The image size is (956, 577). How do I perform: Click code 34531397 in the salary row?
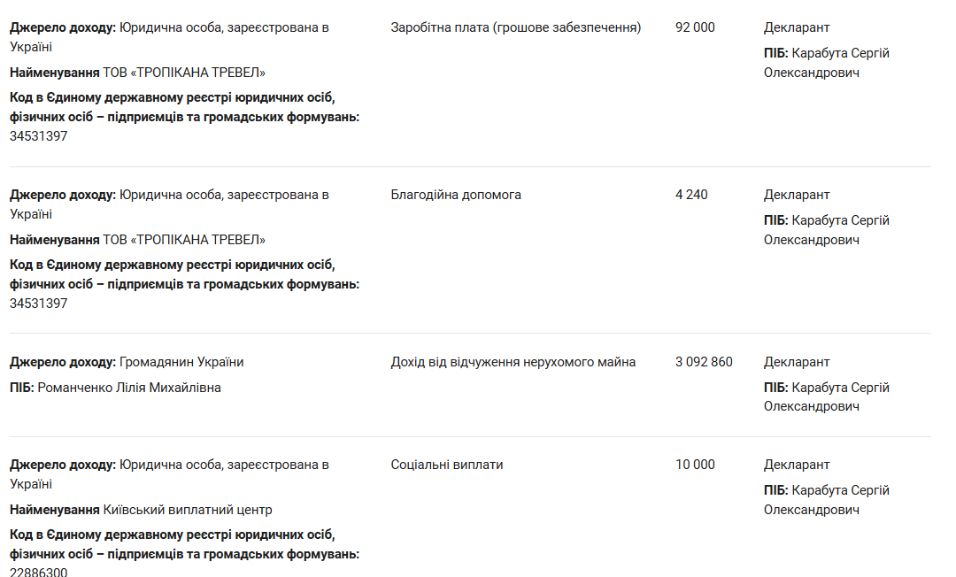click(x=39, y=136)
